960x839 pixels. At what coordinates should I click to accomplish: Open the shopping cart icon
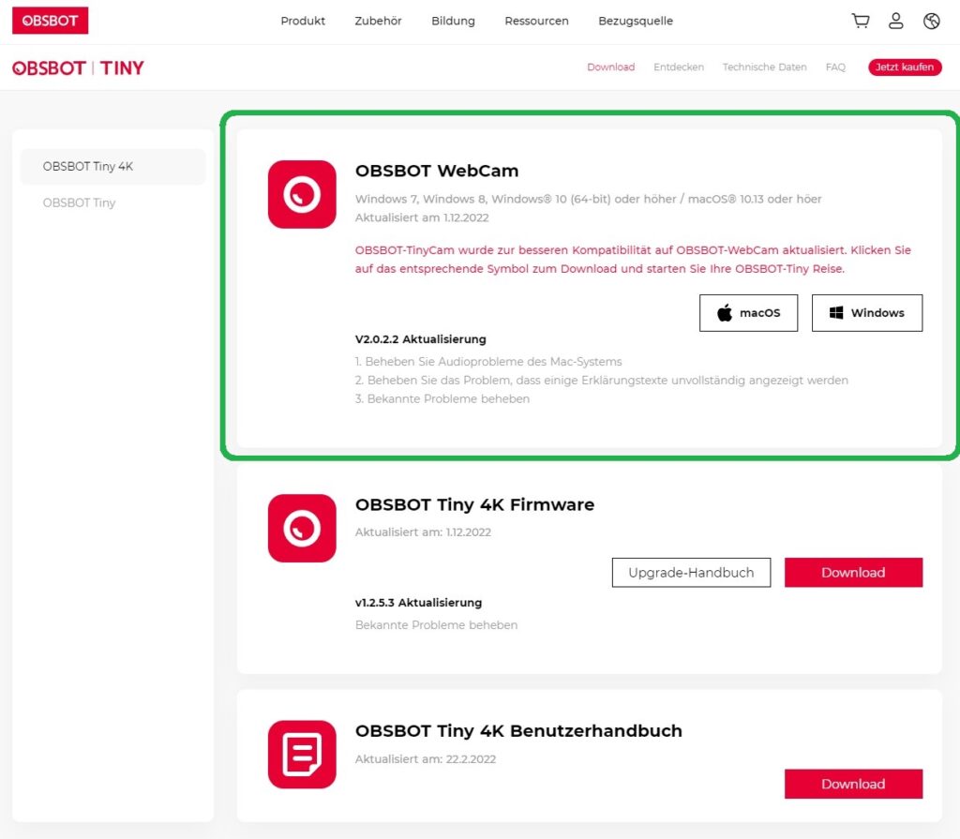point(861,21)
